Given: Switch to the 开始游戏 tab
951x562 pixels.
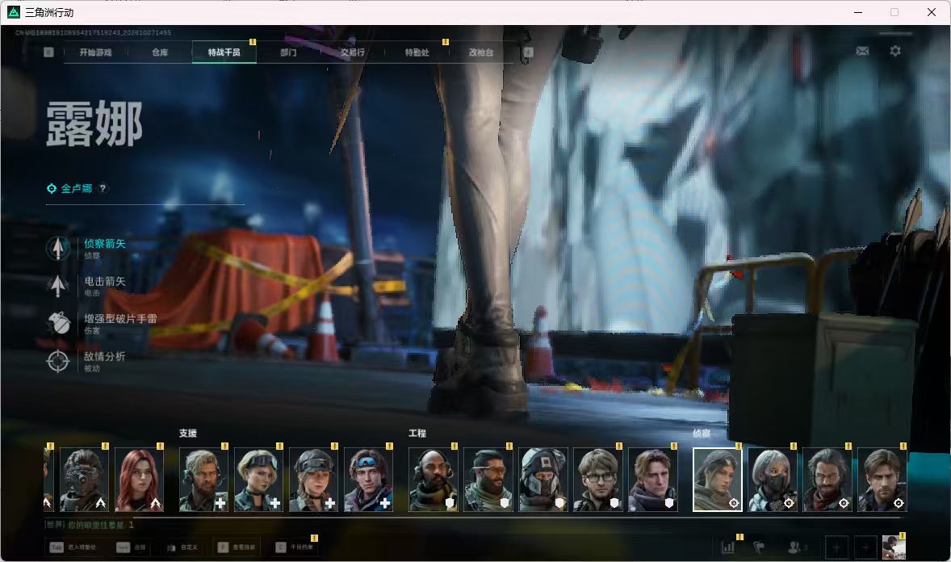Looking at the screenshot, I should pos(96,52).
